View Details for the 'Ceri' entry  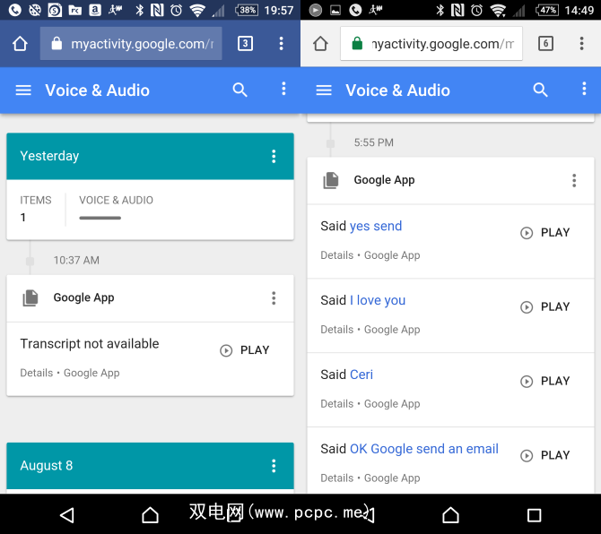click(x=337, y=404)
